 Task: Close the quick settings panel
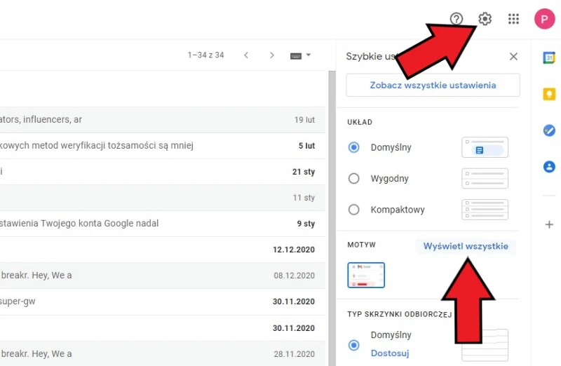(513, 57)
